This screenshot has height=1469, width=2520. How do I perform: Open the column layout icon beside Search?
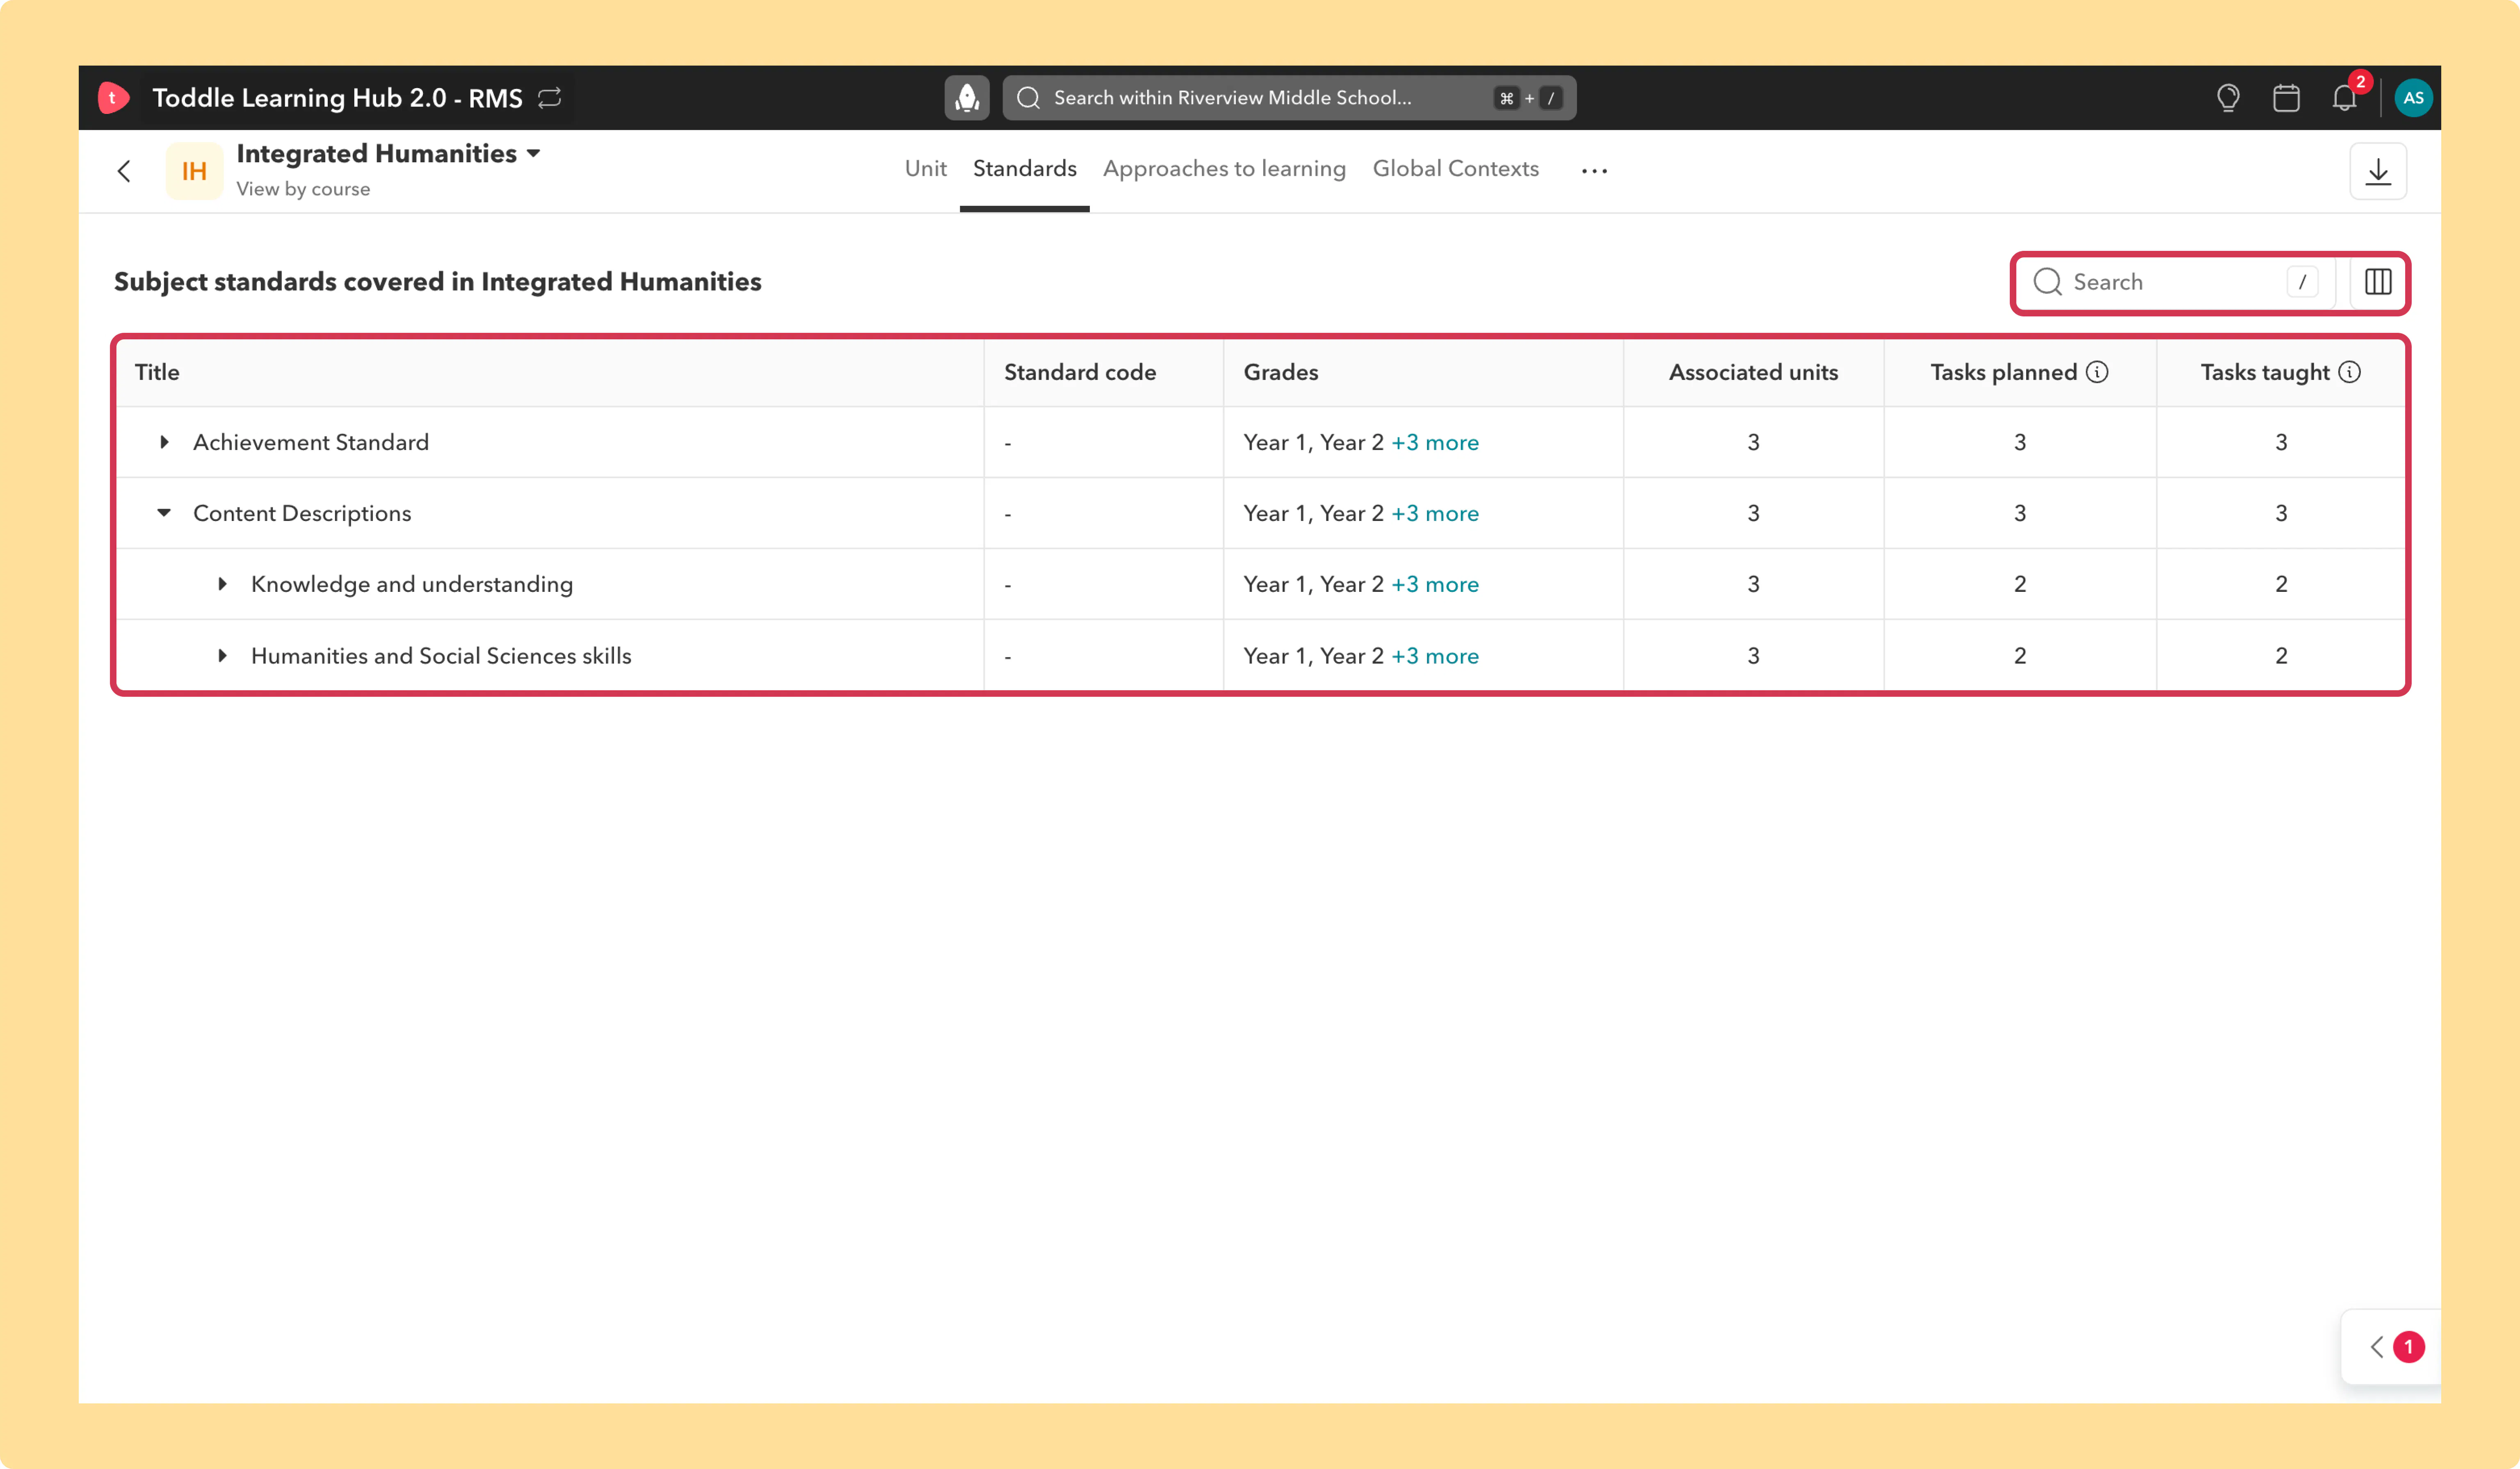point(2378,282)
